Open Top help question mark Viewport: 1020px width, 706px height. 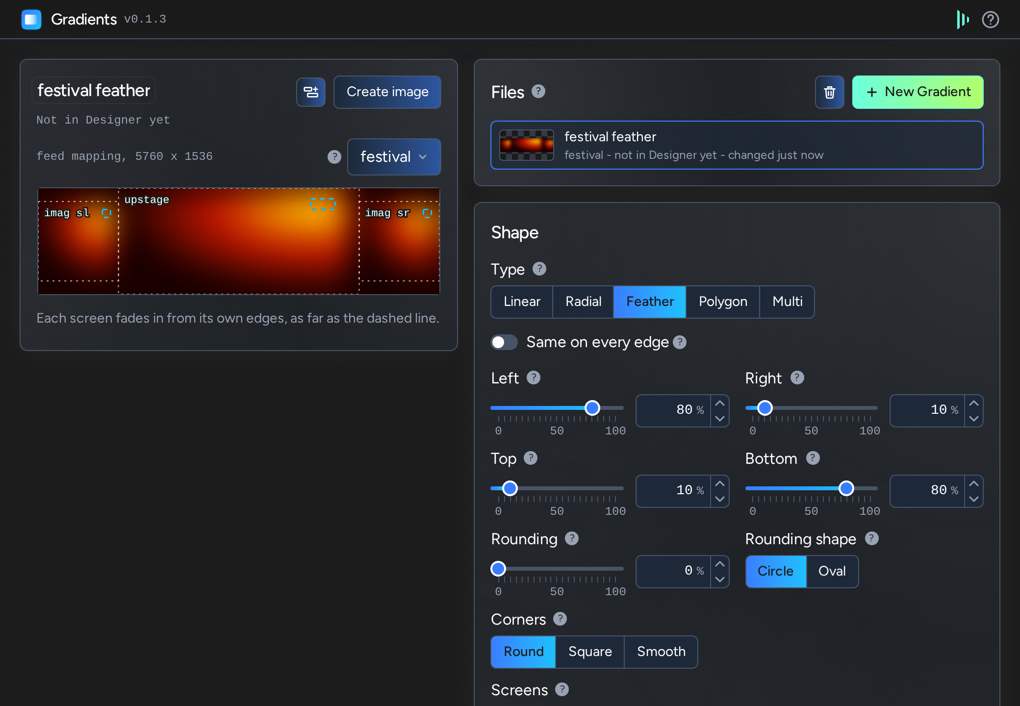531,458
